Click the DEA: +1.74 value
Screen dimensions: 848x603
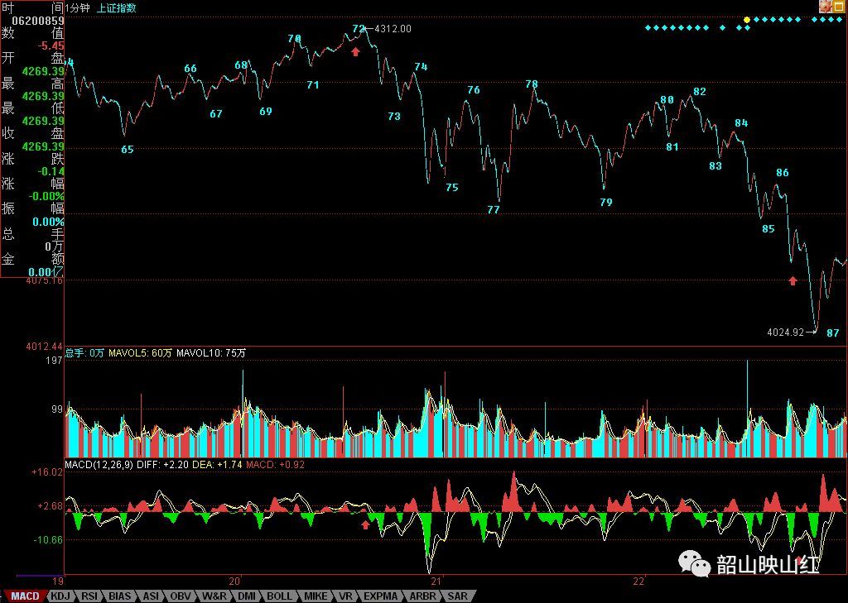coord(217,464)
